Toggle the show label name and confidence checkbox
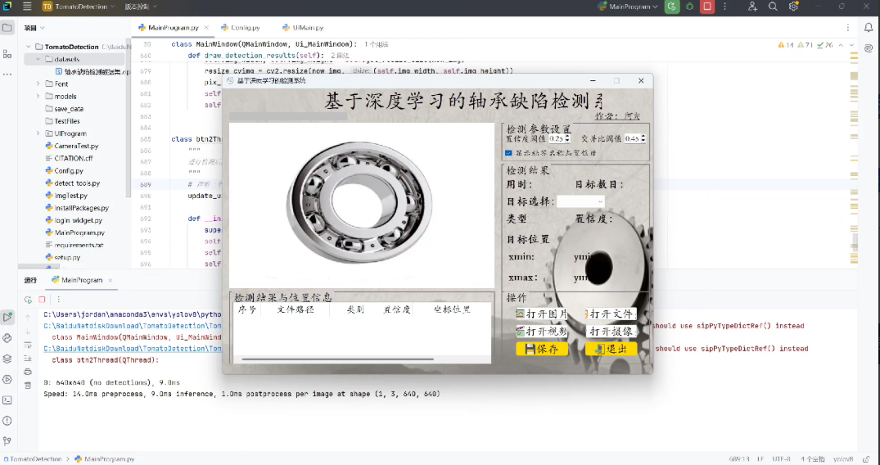The height and width of the screenshot is (465, 880). (x=508, y=153)
